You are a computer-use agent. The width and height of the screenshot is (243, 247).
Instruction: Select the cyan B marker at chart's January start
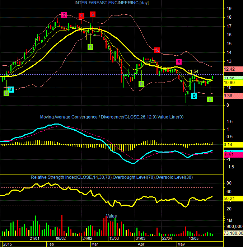tap(11, 89)
